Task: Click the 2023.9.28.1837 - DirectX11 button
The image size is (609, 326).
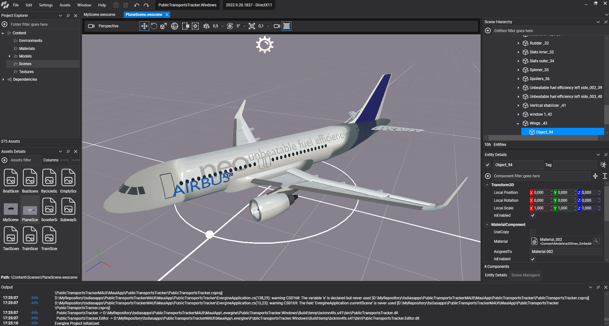Action: (249, 5)
